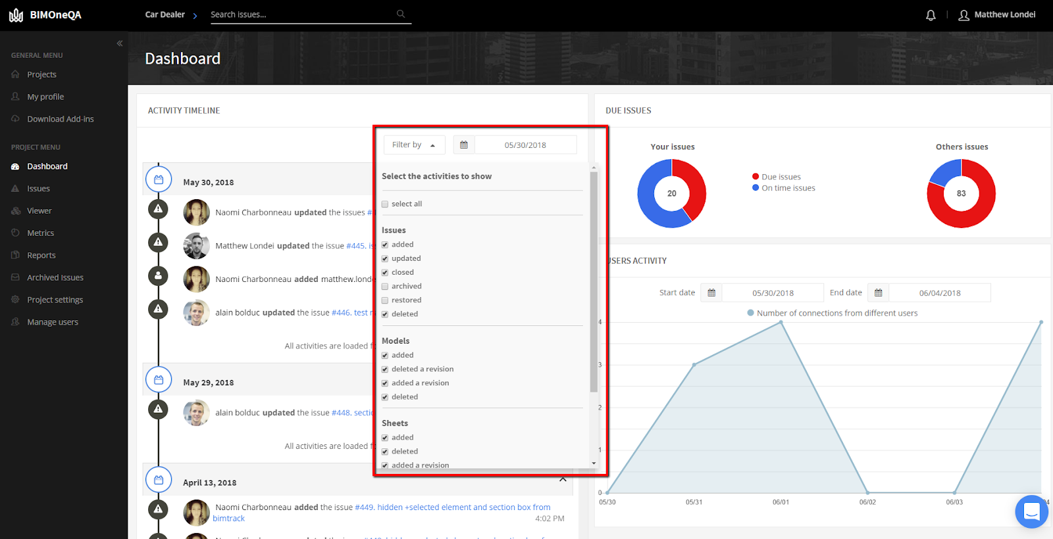
Task: Click the warning marker beside Matthew Londei's activity
Action: pos(158,243)
